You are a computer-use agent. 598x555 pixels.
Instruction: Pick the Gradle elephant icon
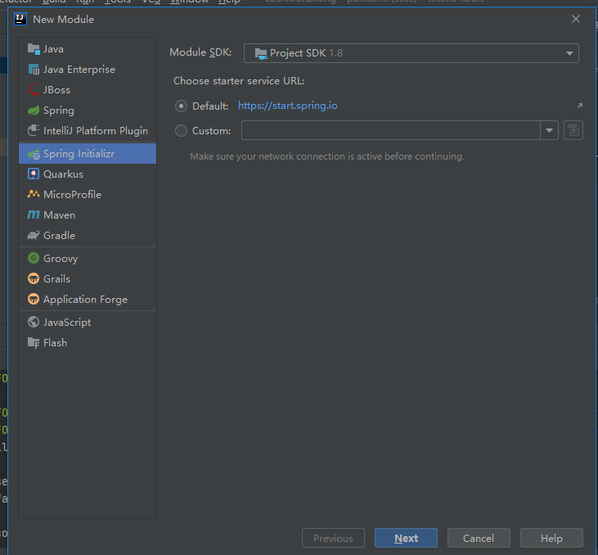[34, 236]
